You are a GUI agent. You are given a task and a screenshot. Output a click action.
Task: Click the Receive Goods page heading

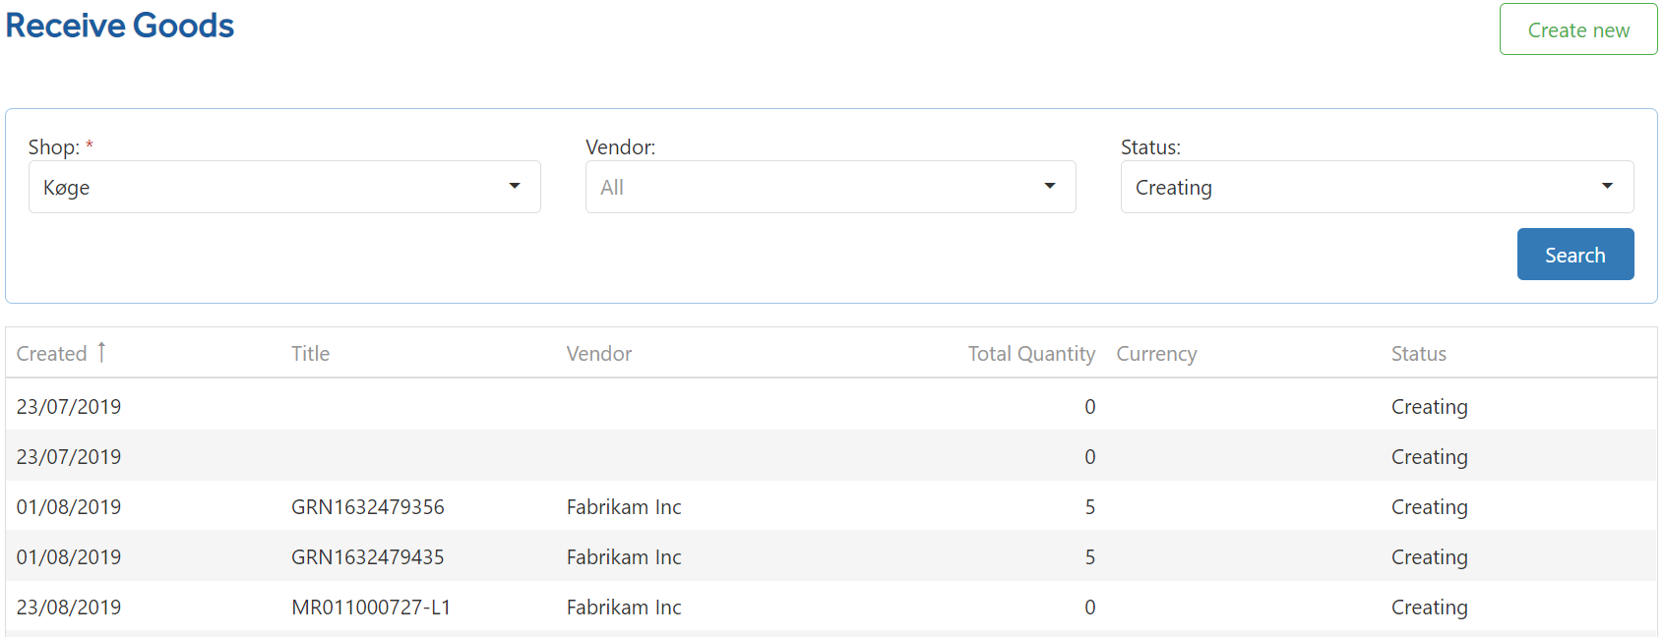click(120, 26)
